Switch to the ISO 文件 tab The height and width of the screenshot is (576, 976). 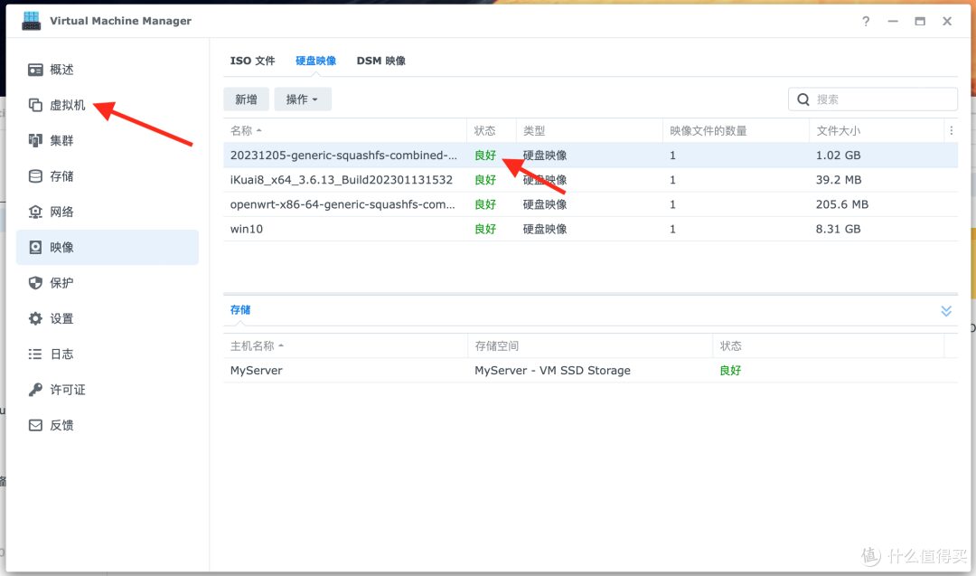tap(252, 60)
